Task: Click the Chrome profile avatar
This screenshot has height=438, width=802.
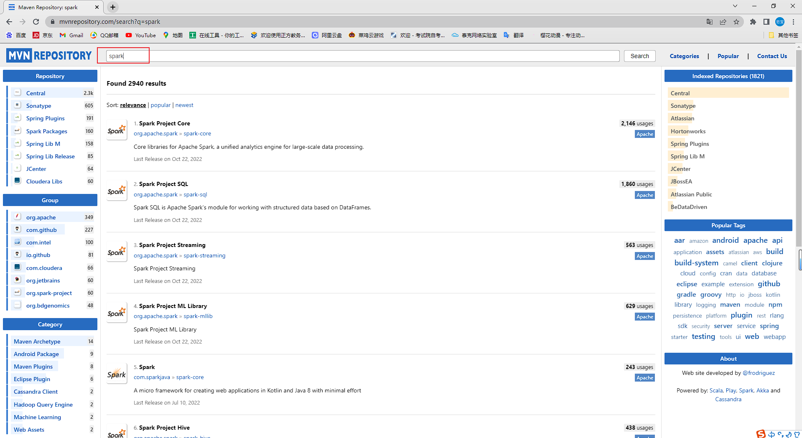Action: 780,22
